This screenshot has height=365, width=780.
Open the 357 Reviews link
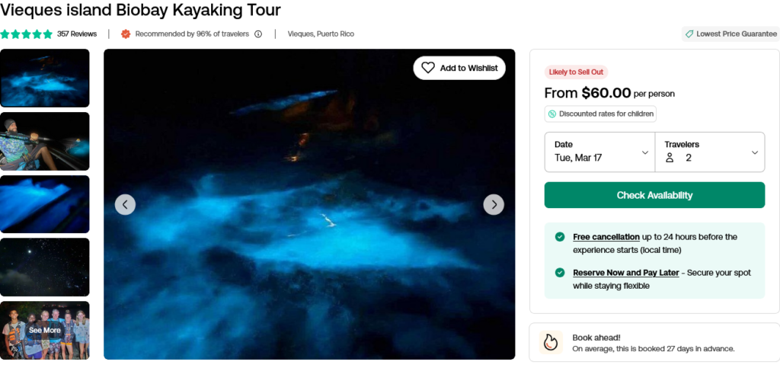coord(77,34)
